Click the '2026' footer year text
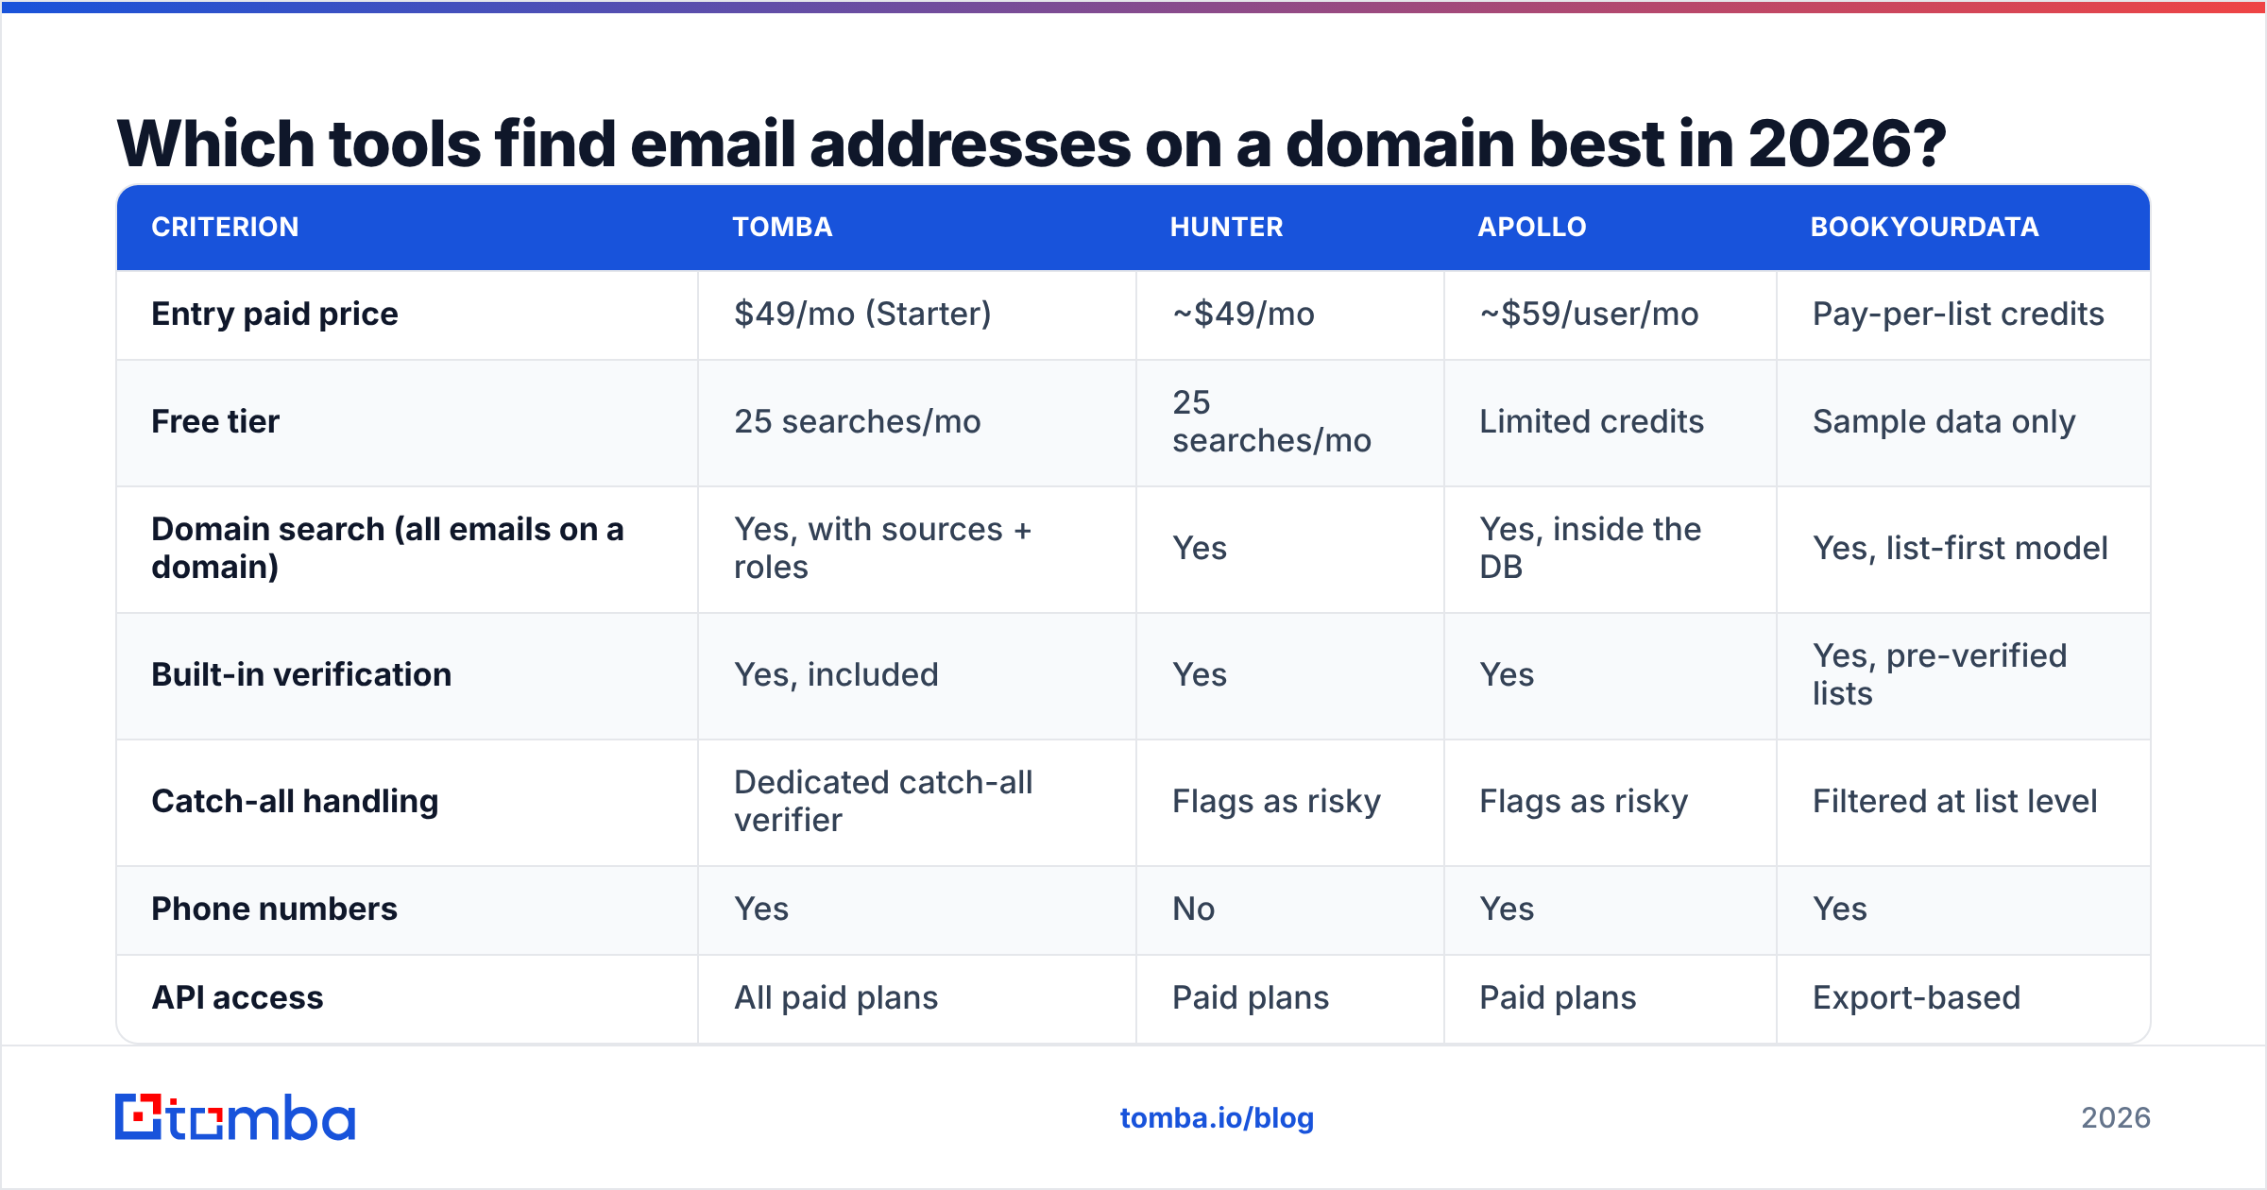The width and height of the screenshot is (2267, 1190). tap(2116, 1118)
